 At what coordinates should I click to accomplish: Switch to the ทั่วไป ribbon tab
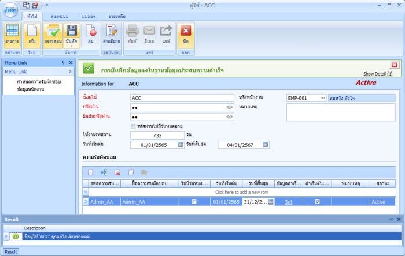[x=32, y=16]
